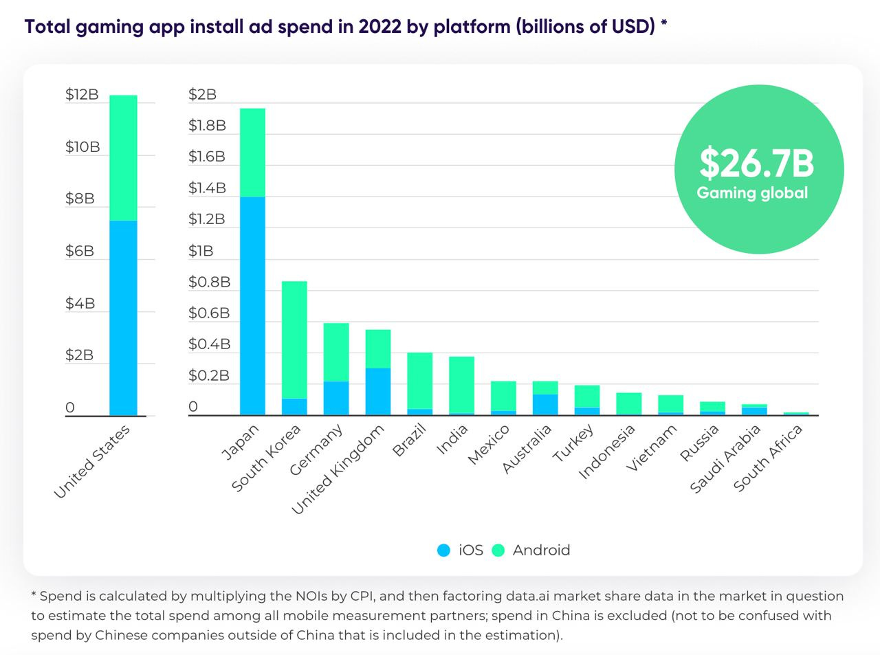Viewport: 880px width, 655px height.
Task: Click the Indonesia axis label
Action: (x=607, y=452)
